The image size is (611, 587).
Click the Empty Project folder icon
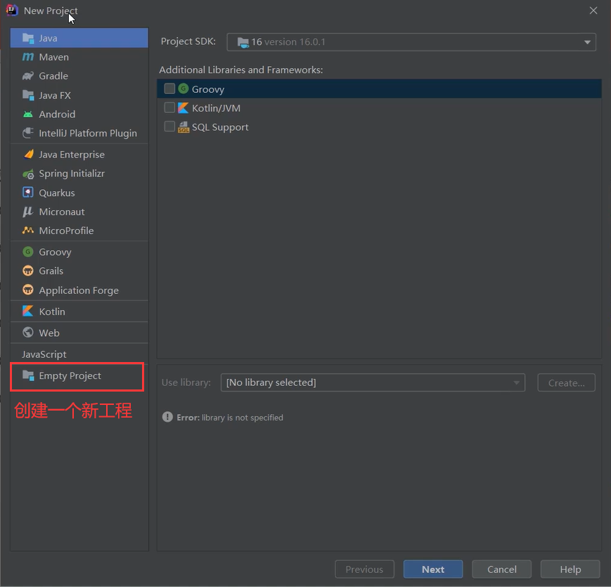click(28, 375)
